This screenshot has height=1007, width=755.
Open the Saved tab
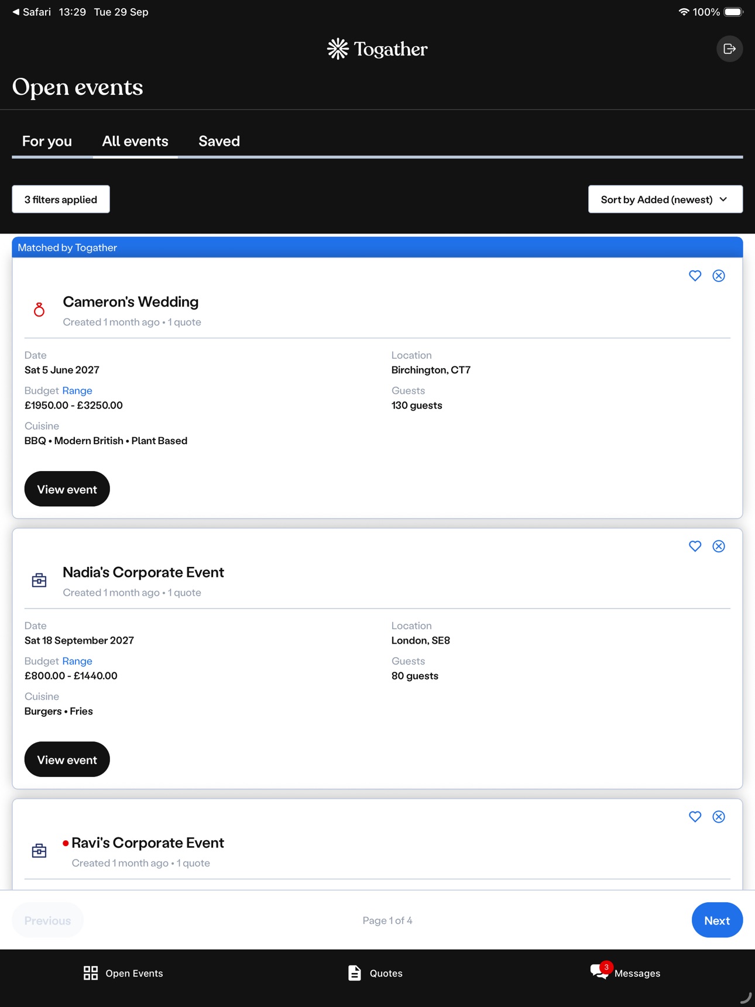[x=219, y=141]
